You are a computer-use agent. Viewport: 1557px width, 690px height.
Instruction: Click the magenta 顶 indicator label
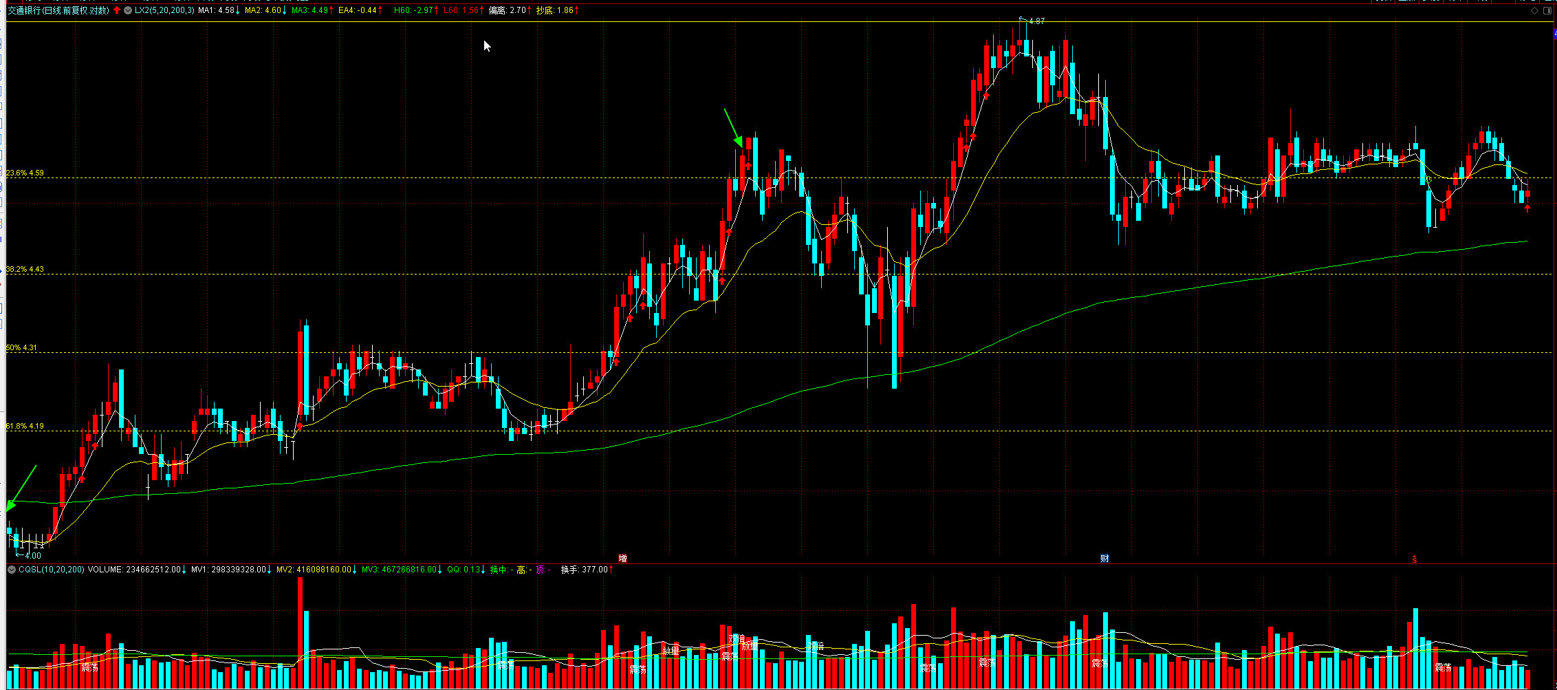point(541,570)
